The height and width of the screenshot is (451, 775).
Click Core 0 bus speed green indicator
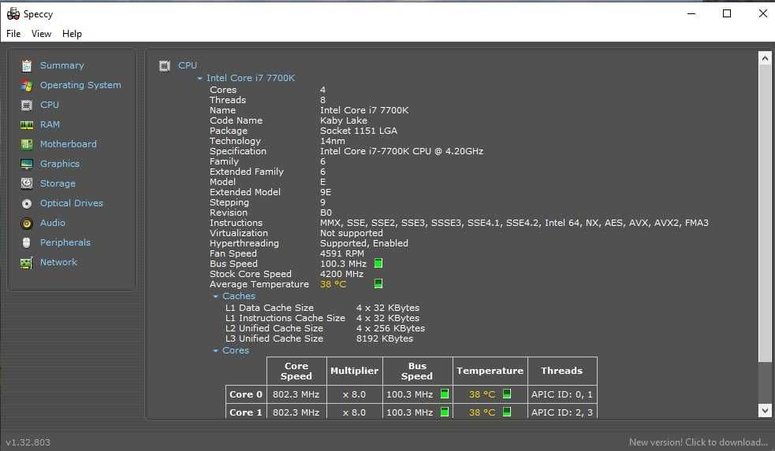tap(445, 394)
